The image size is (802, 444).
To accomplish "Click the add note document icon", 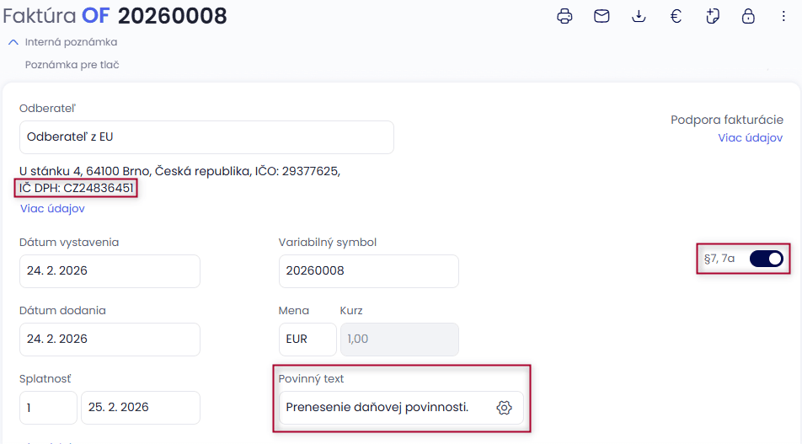I will [712, 16].
